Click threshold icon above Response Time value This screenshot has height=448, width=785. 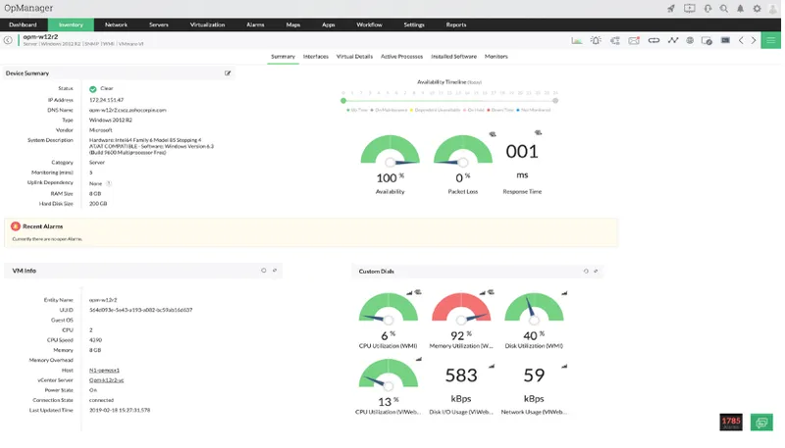(538, 133)
